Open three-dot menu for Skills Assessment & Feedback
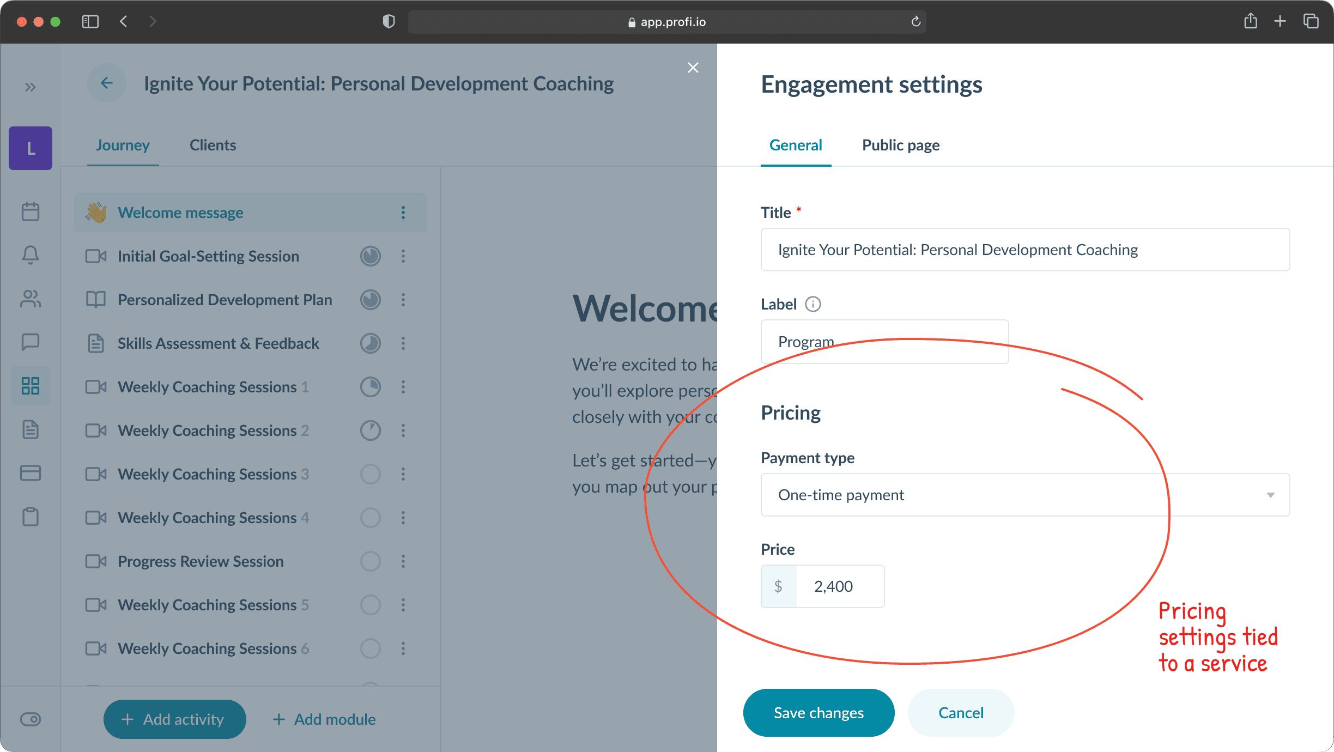The width and height of the screenshot is (1334, 752). 403,343
